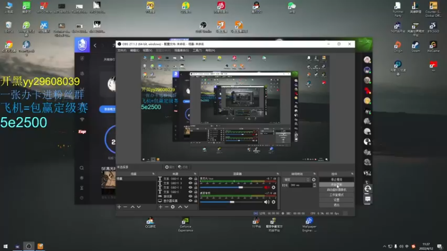Adjust the 麦克风/Aux volume slider
The image size is (447, 251).
pos(241,187)
